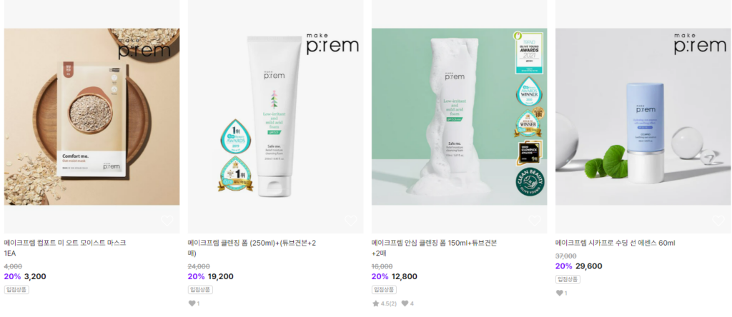The image size is (732, 317).
Task: Click the heart count icon showing 4
Action: [x=405, y=303]
